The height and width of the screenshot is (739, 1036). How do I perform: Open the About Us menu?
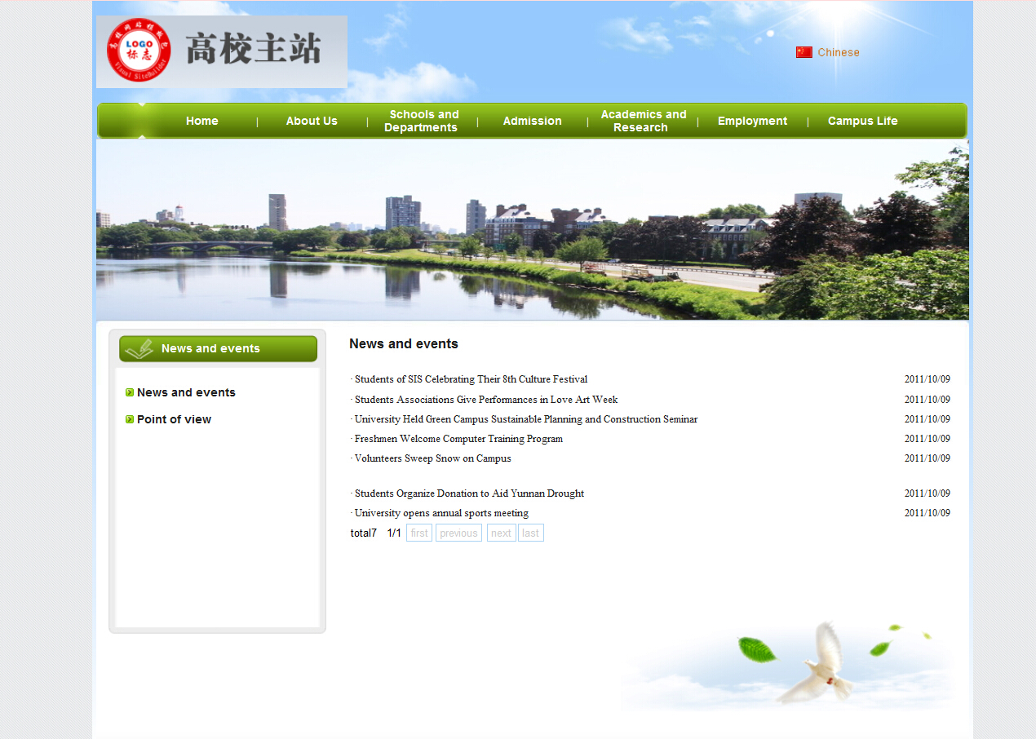coord(312,121)
